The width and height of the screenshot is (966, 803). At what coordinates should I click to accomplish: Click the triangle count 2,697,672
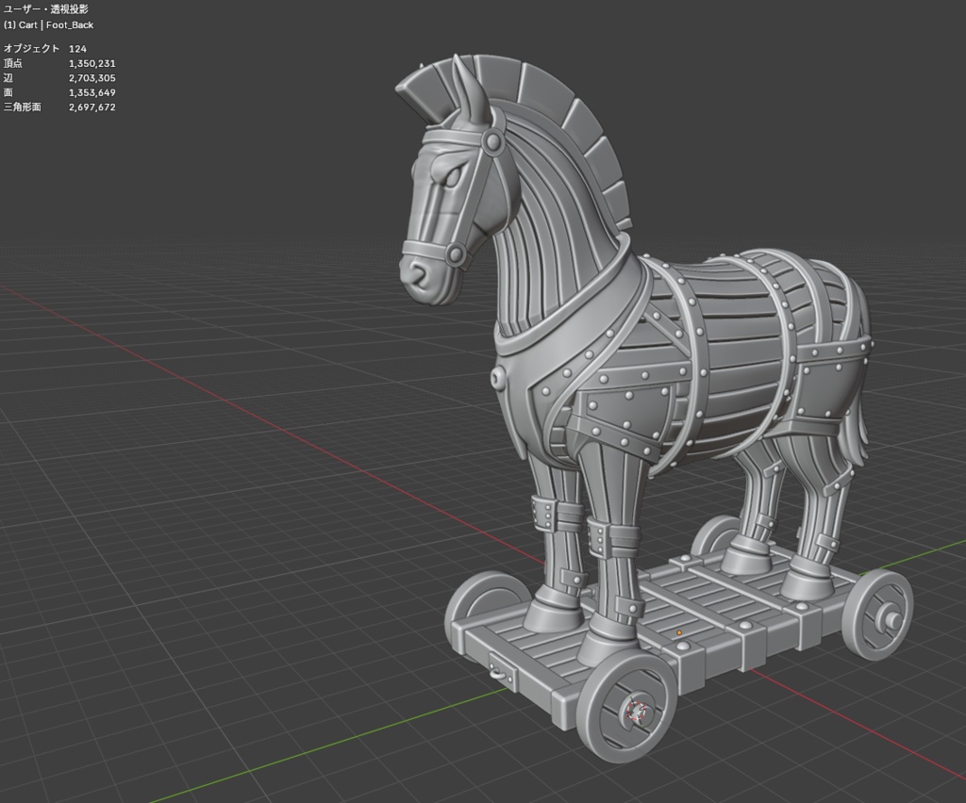tap(92, 107)
